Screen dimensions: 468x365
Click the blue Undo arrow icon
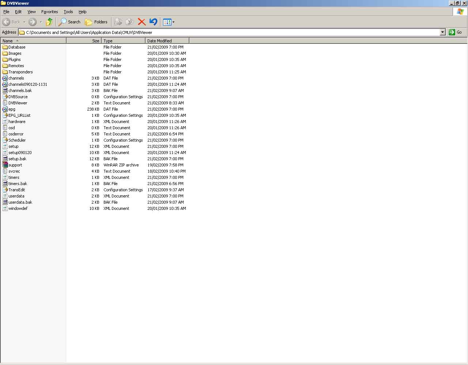pos(154,22)
